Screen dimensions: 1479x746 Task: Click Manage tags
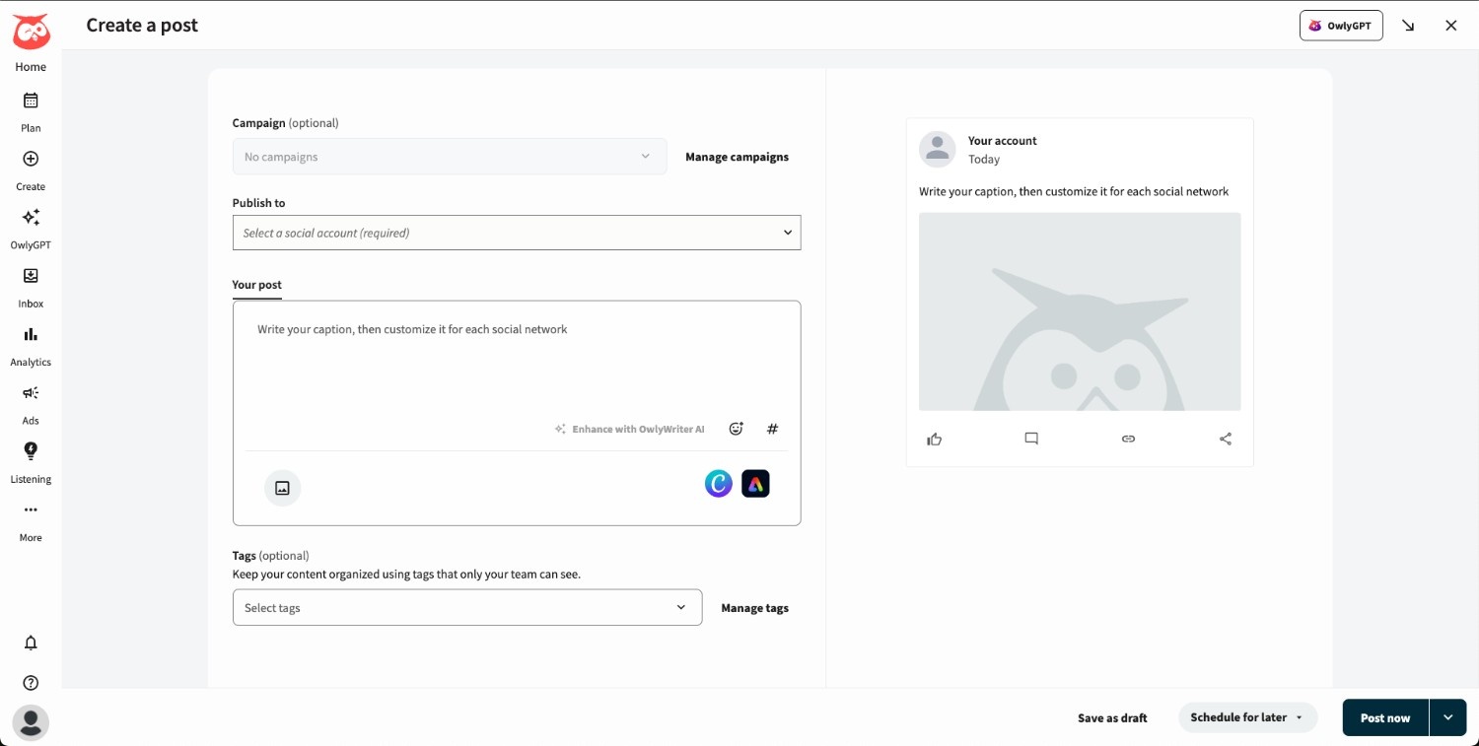[x=754, y=608]
